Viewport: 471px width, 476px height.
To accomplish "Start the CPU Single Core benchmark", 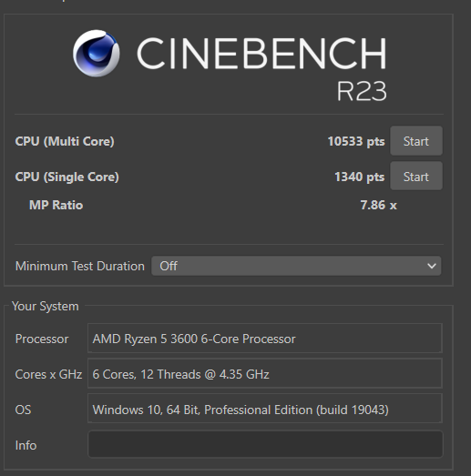I will pyautogui.click(x=416, y=176).
